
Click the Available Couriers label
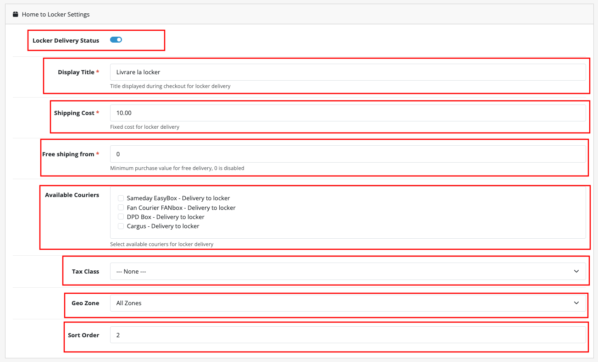click(x=72, y=195)
